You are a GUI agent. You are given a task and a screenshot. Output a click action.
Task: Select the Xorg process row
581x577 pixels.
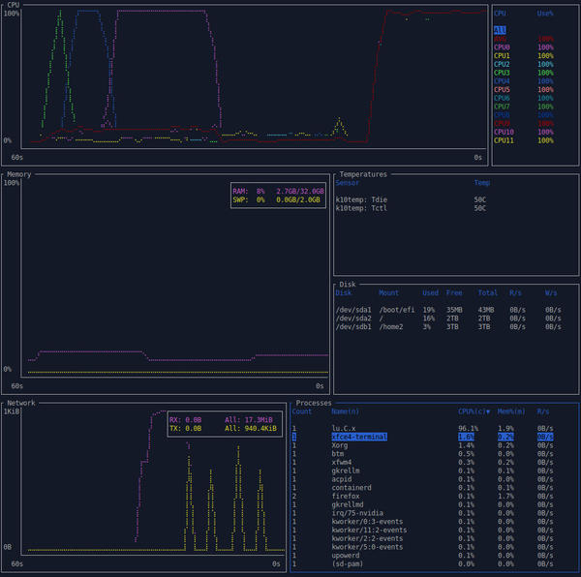(x=422, y=445)
